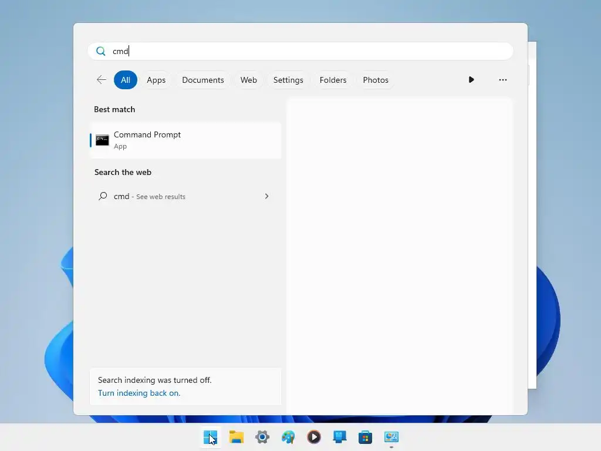
Task: Click the search magnifier icon in search box
Action: (101, 51)
